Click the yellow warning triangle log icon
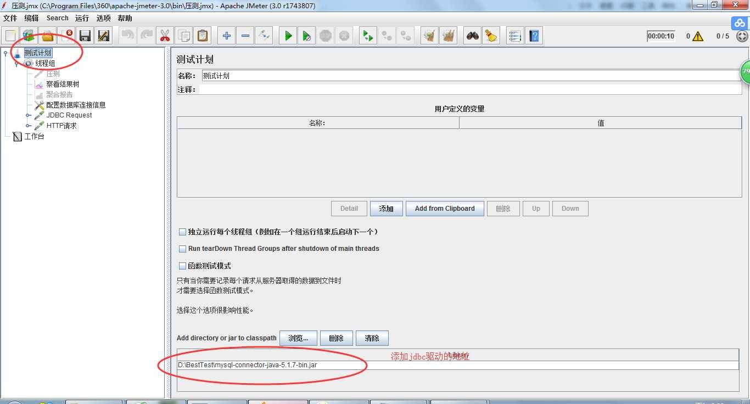This screenshot has height=404, width=750. [698, 36]
